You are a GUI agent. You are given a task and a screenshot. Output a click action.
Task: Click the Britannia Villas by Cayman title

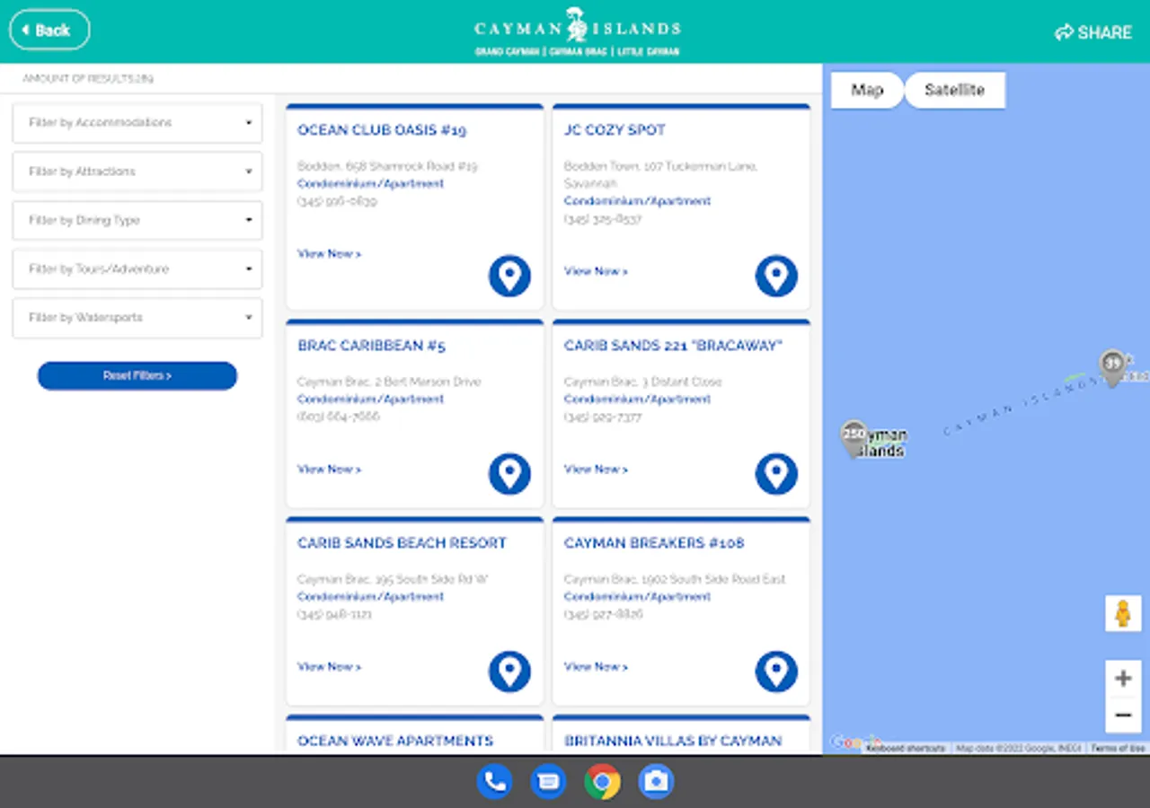(673, 741)
